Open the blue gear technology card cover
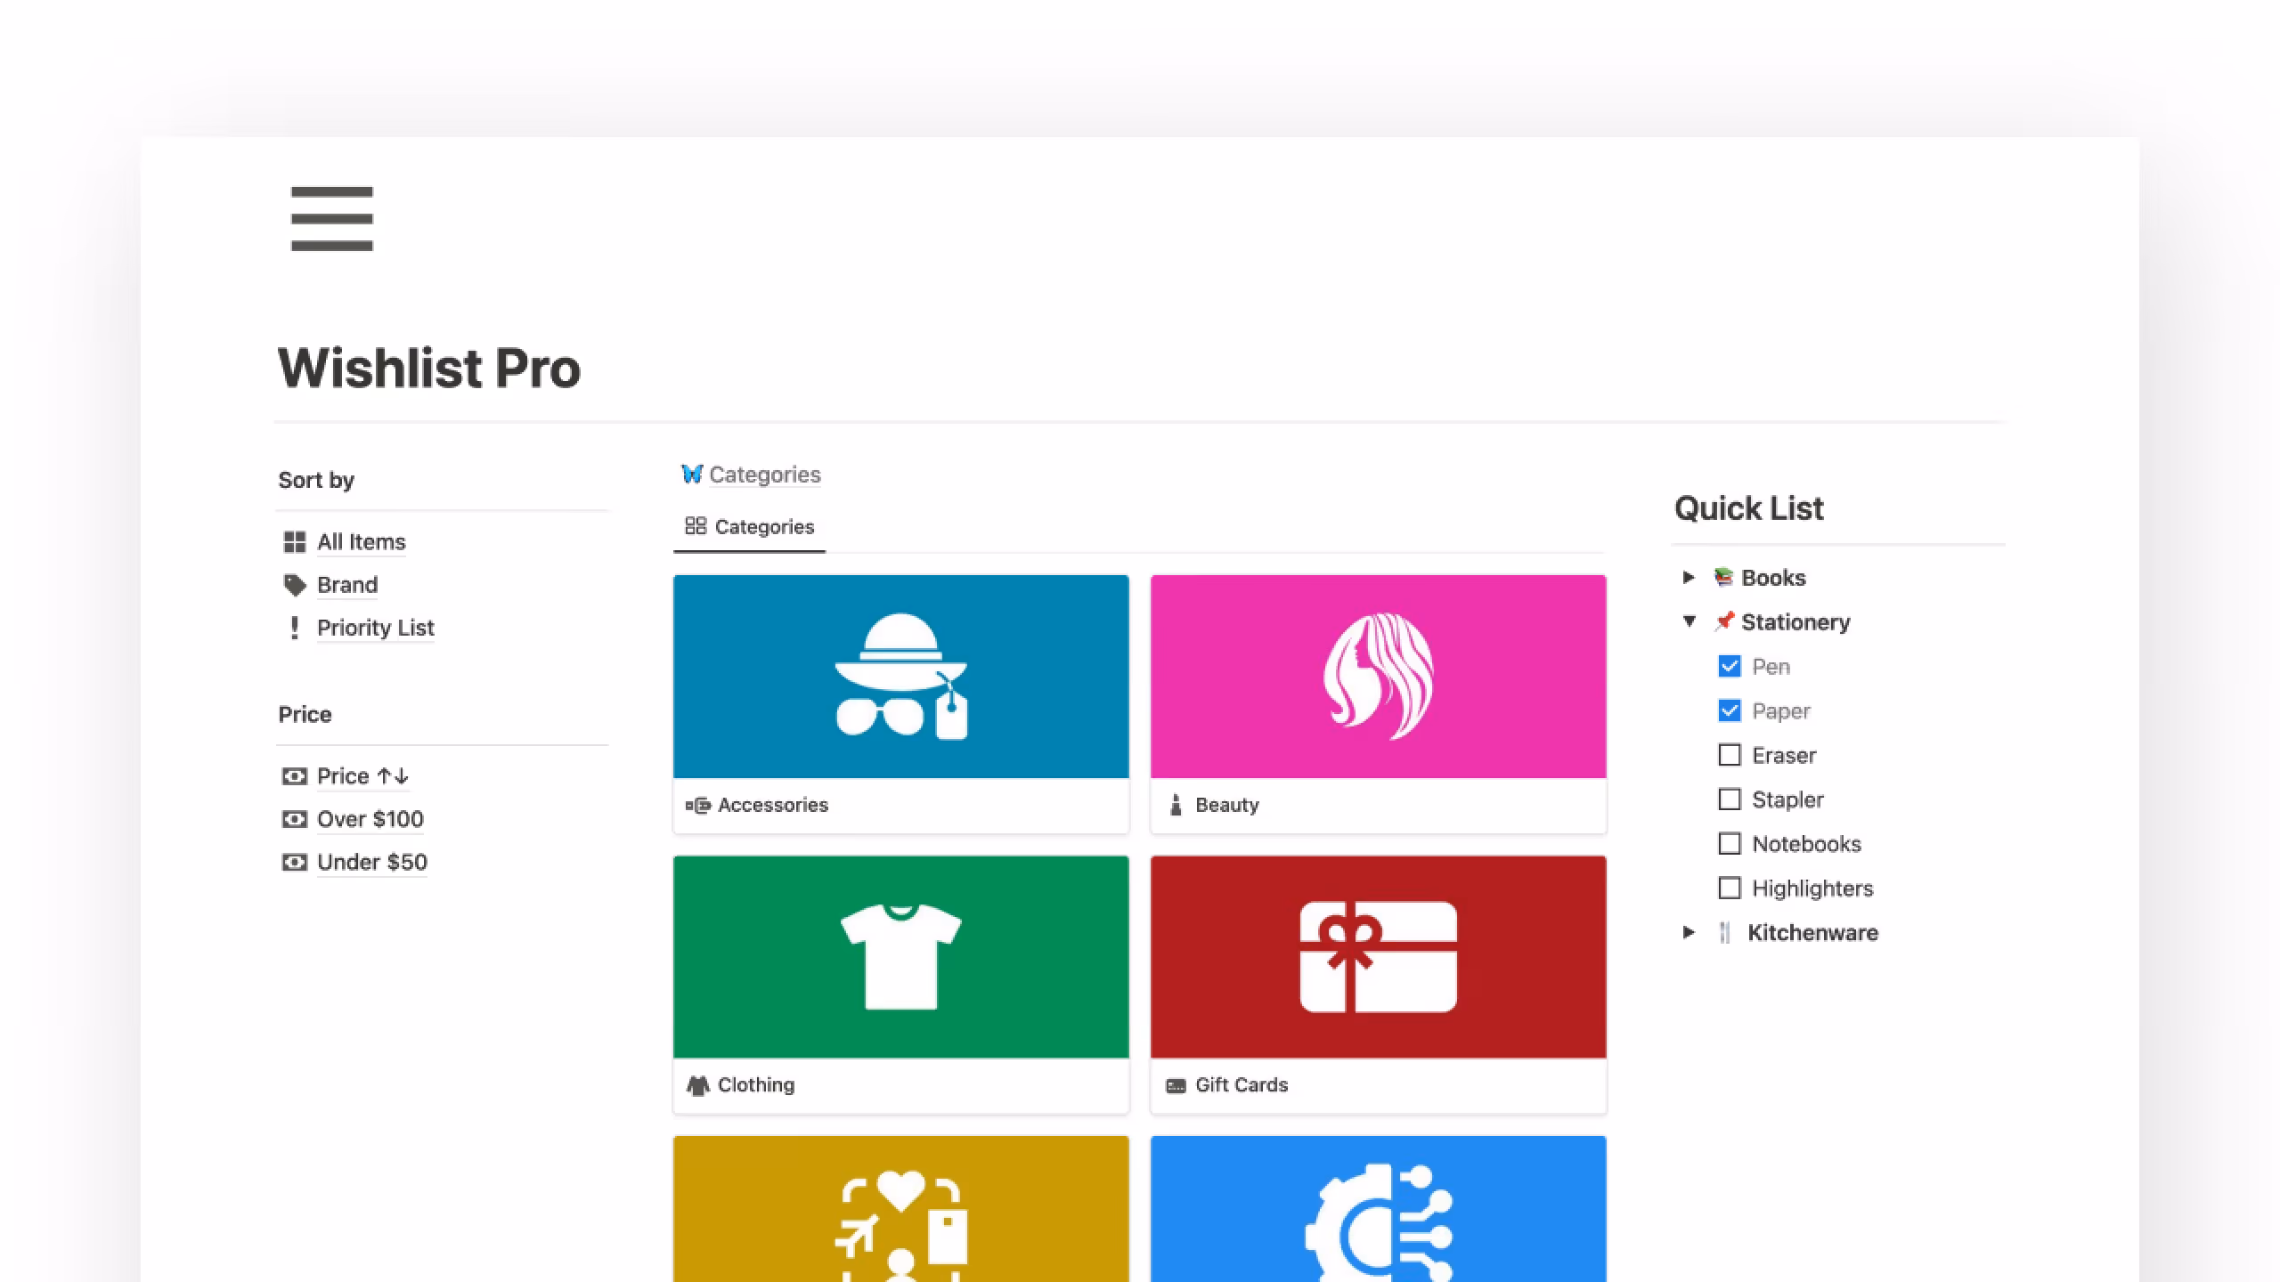This screenshot has height=1282, width=2280. tap(1379, 1209)
